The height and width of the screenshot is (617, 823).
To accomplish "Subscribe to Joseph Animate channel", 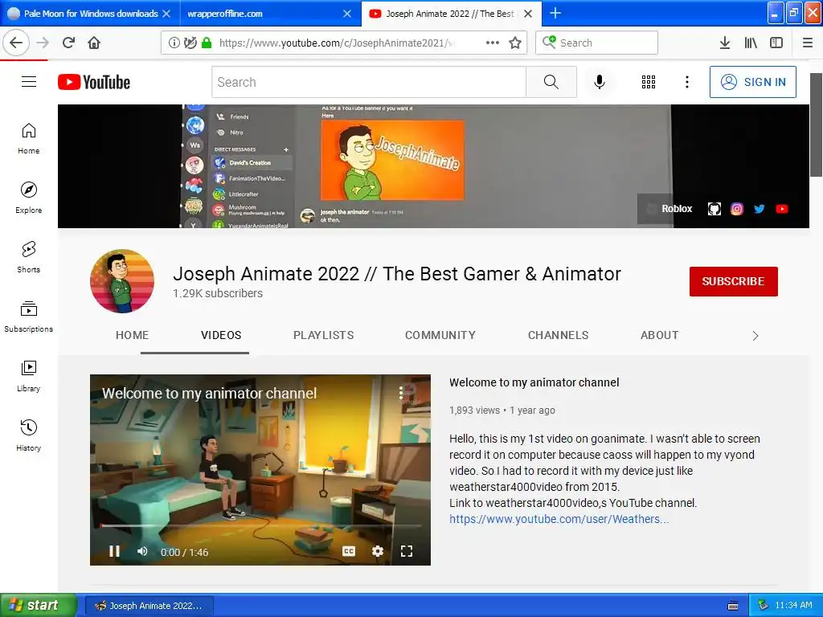I will pyautogui.click(x=733, y=281).
